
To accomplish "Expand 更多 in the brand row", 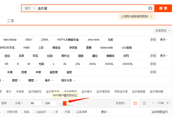I will (164, 39).
